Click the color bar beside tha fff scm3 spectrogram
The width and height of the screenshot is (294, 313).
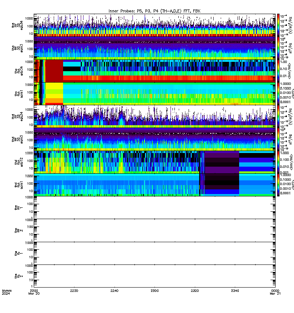point(278,48)
